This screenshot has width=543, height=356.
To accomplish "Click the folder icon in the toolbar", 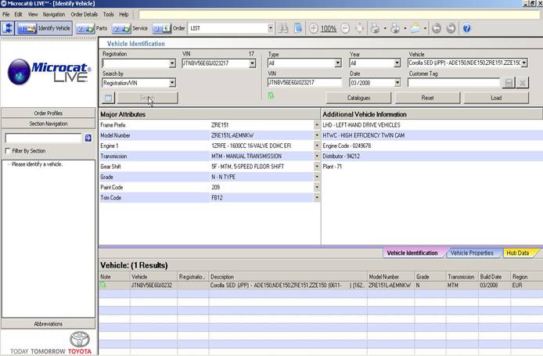I will 415,28.
